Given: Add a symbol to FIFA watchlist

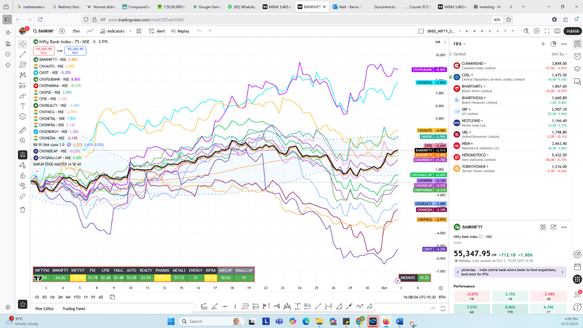Looking at the screenshot, I should 543,44.
